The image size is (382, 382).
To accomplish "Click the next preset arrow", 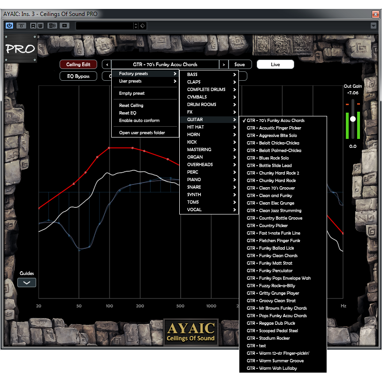I will (224, 65).
